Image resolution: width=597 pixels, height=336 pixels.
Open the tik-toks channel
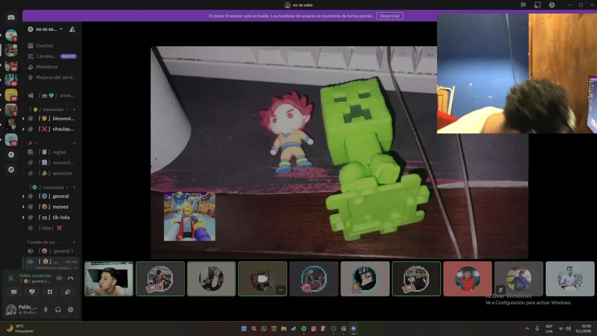click(52, 217)
